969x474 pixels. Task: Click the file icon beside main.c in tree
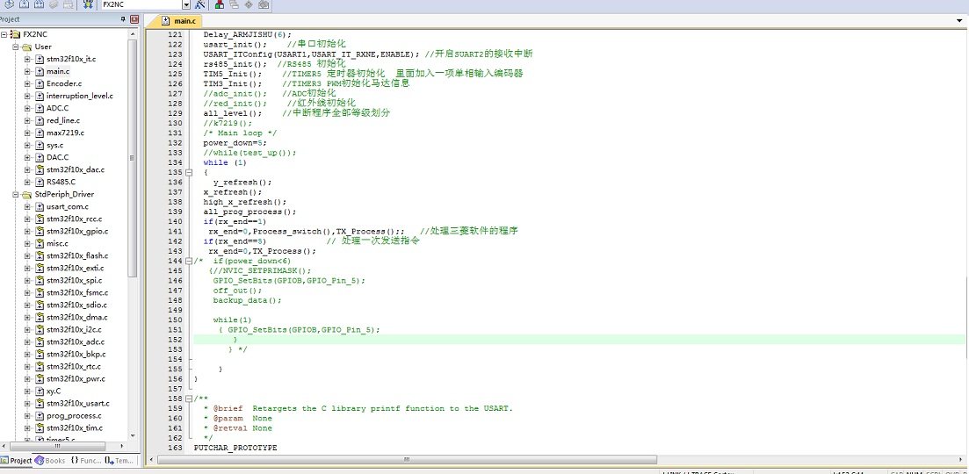pyautogui.click(x=40, y=71)
